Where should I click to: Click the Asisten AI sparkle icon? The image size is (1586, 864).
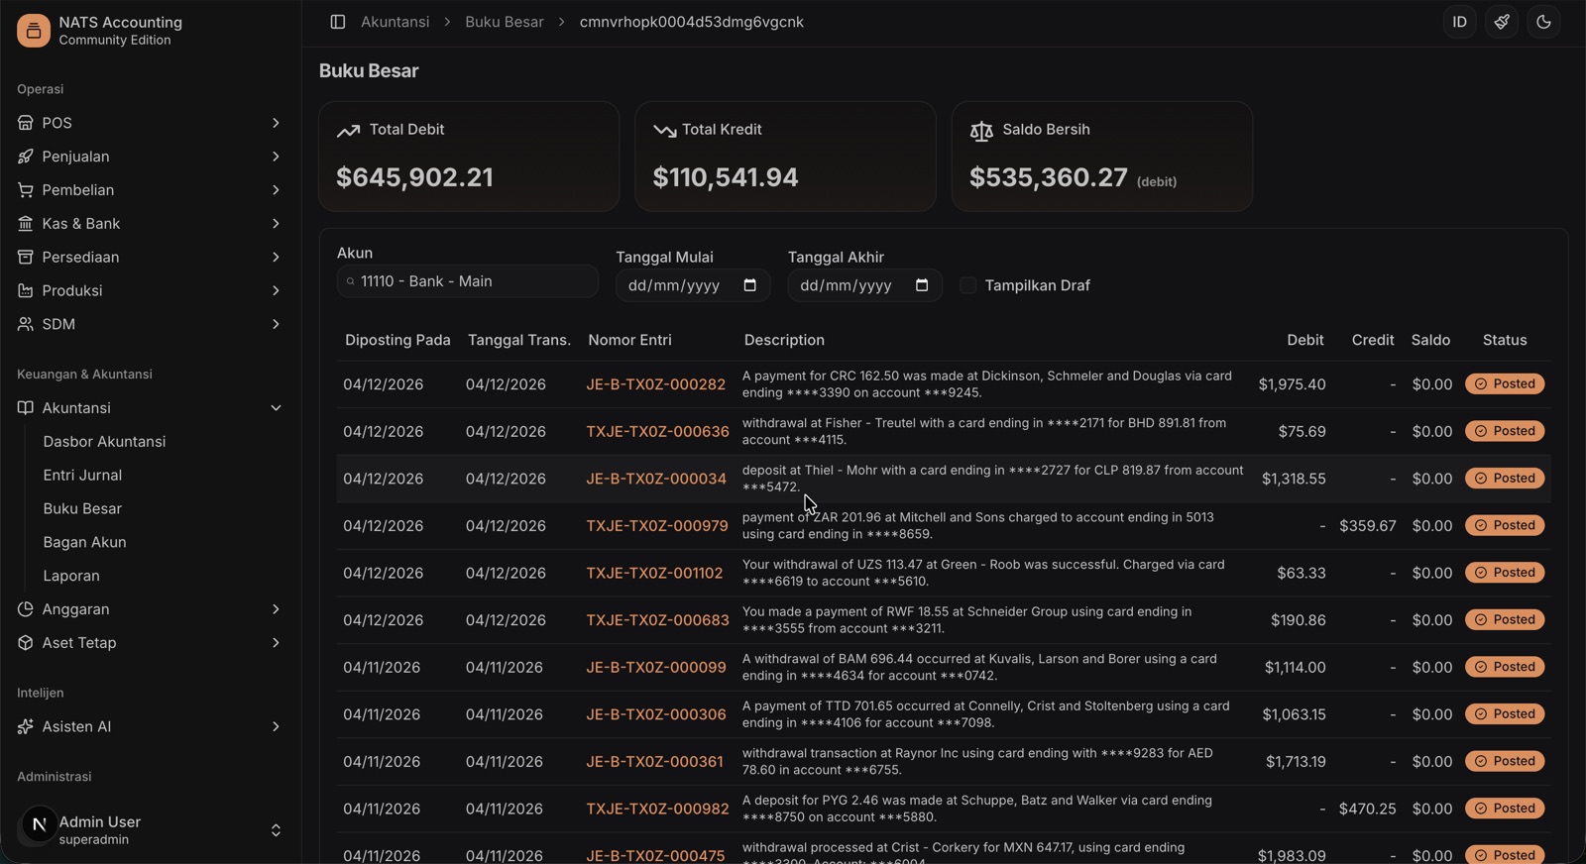(x=26, y=727)
